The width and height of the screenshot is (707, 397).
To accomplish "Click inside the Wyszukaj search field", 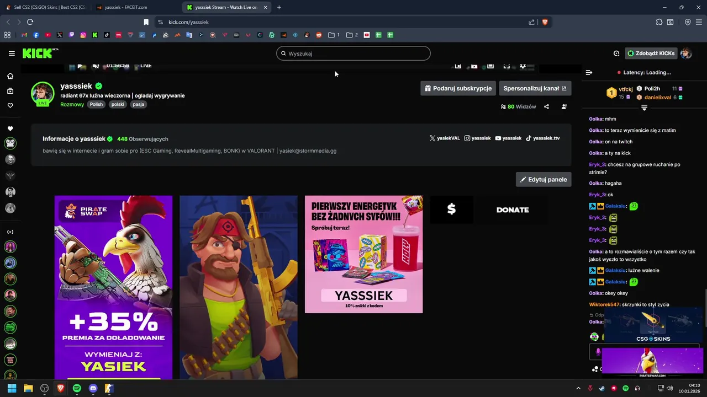I will point(353,53).
